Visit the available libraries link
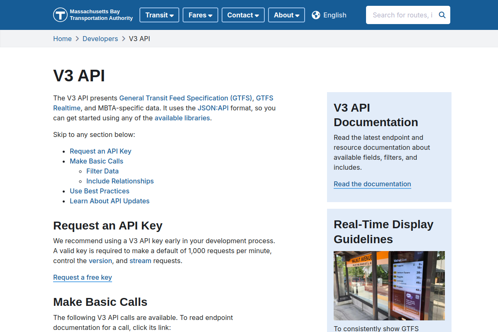This screenshot has width=498, height=332. point(182,118)
